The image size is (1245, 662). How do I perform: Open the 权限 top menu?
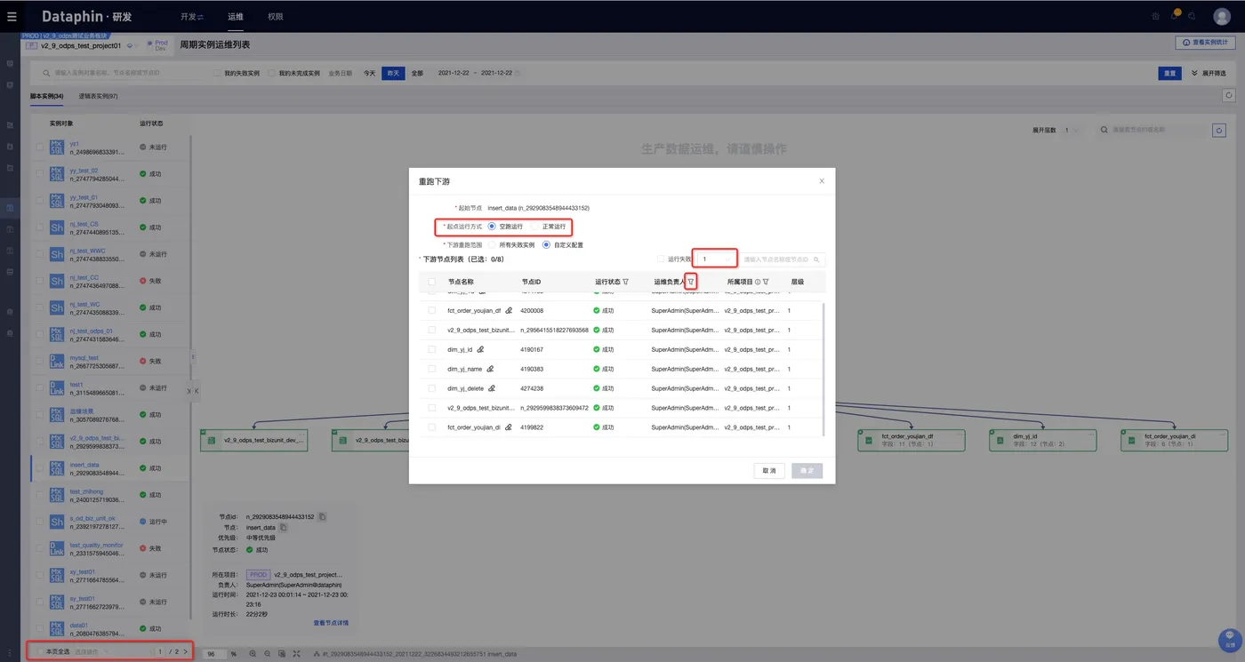[x=275, y=17]
